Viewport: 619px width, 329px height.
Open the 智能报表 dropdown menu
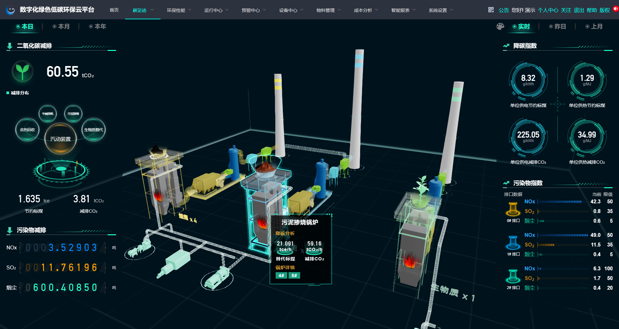[403, 10]
